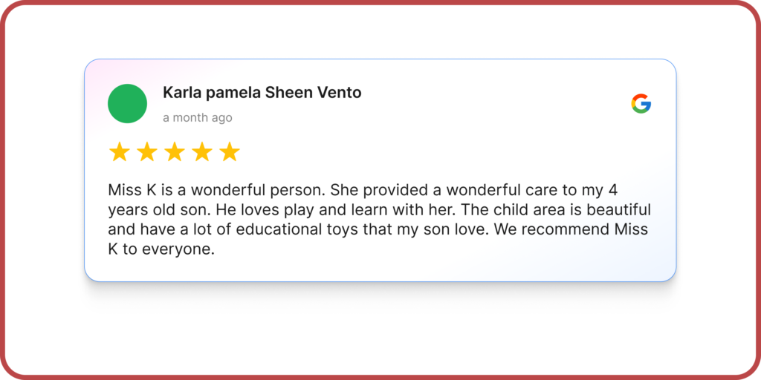The image size is (761, 380).
Task: Select the fifth rating star
Action: 230,152
